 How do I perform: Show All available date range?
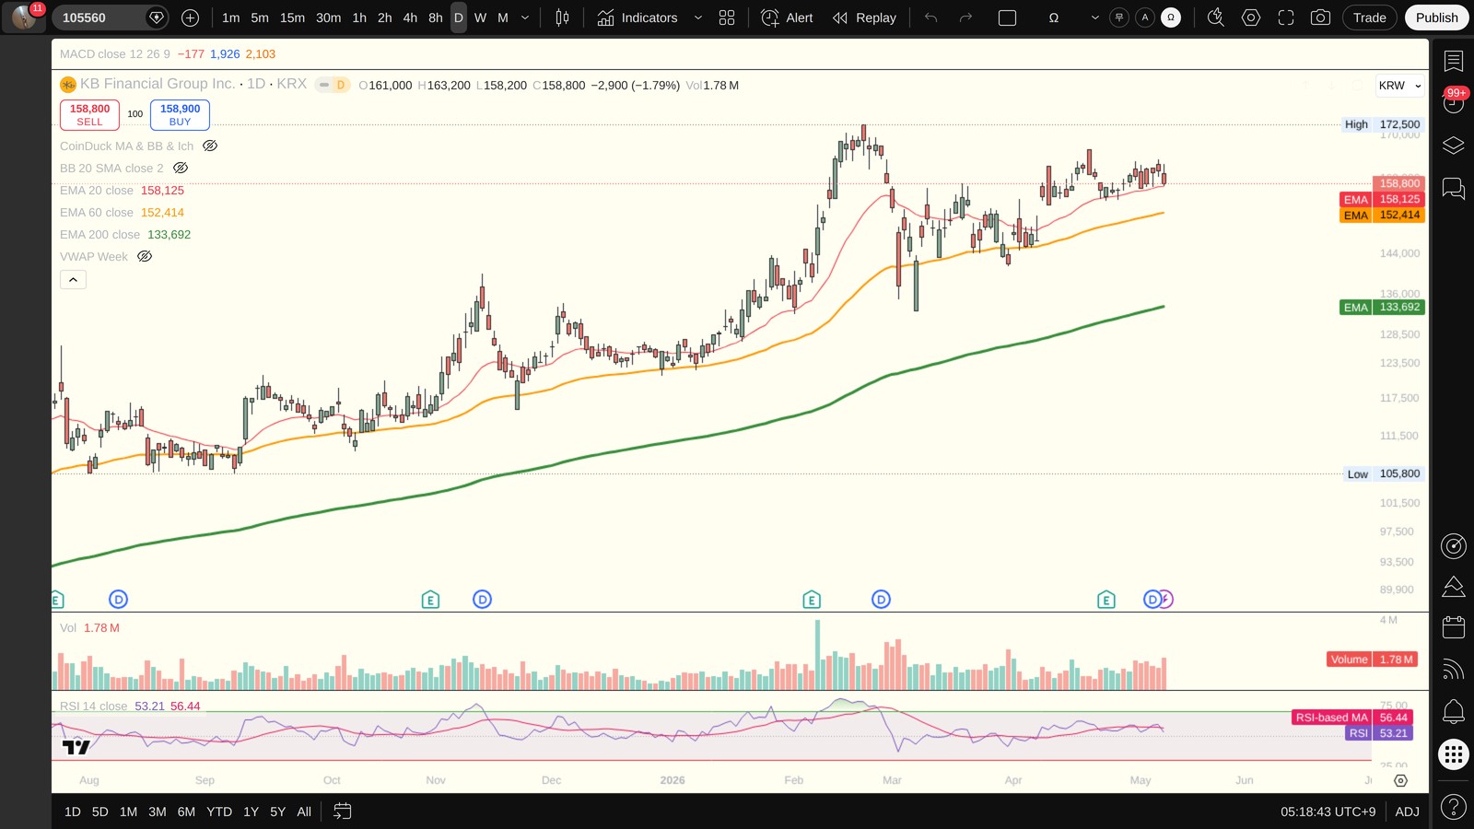coord(304,811)
